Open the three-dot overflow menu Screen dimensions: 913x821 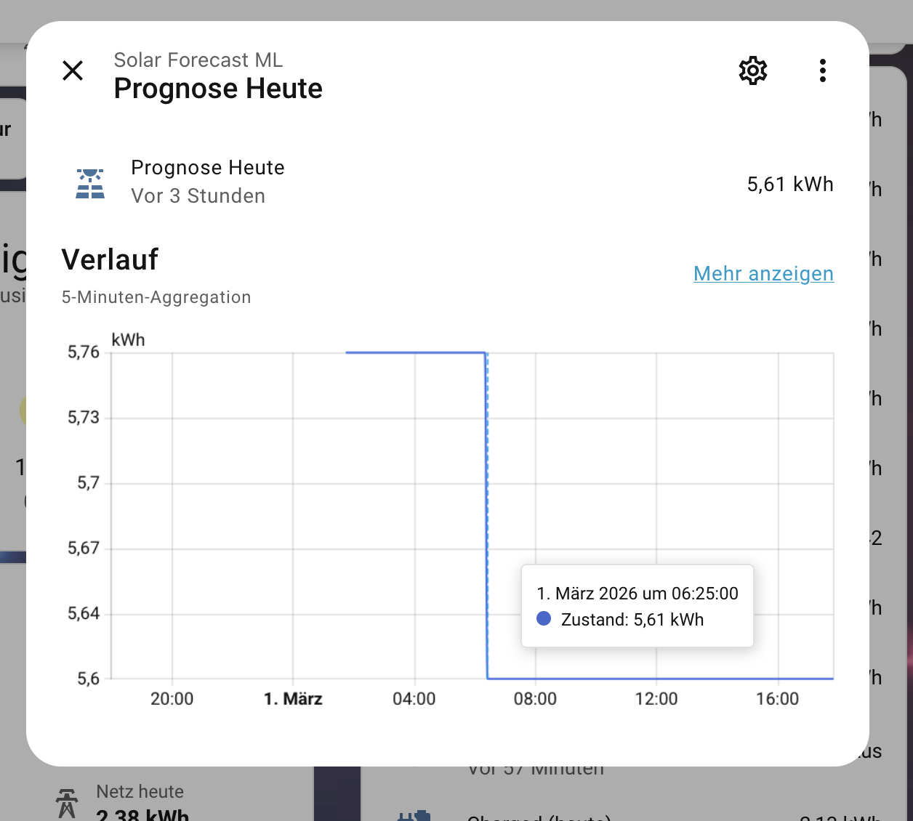tap(822, 70)
